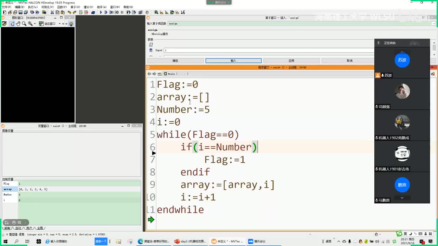Click the Undo arrow toolbar icon
The image size is (438, 246).
[x=69, y=12]
